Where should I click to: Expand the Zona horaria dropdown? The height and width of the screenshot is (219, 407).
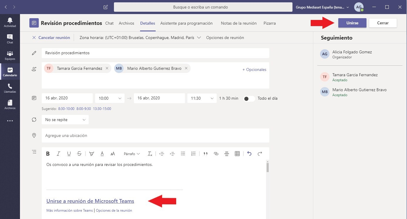(x=199, y=38)
